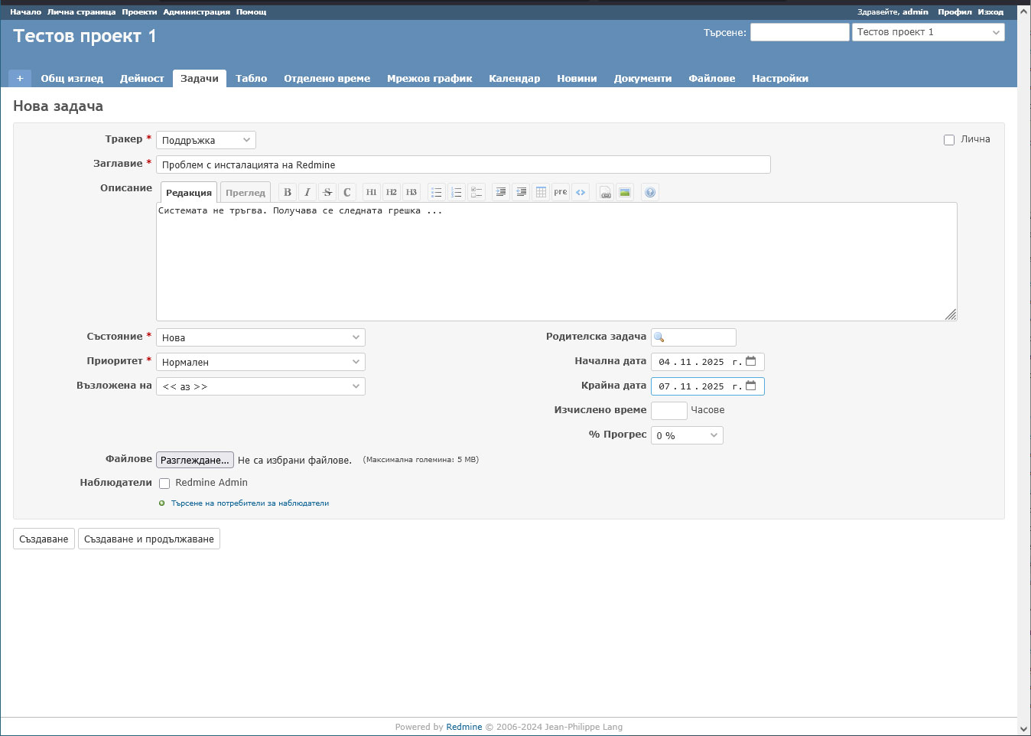
Task: Insert inline code with the C button
Action: tap(347, 192)
